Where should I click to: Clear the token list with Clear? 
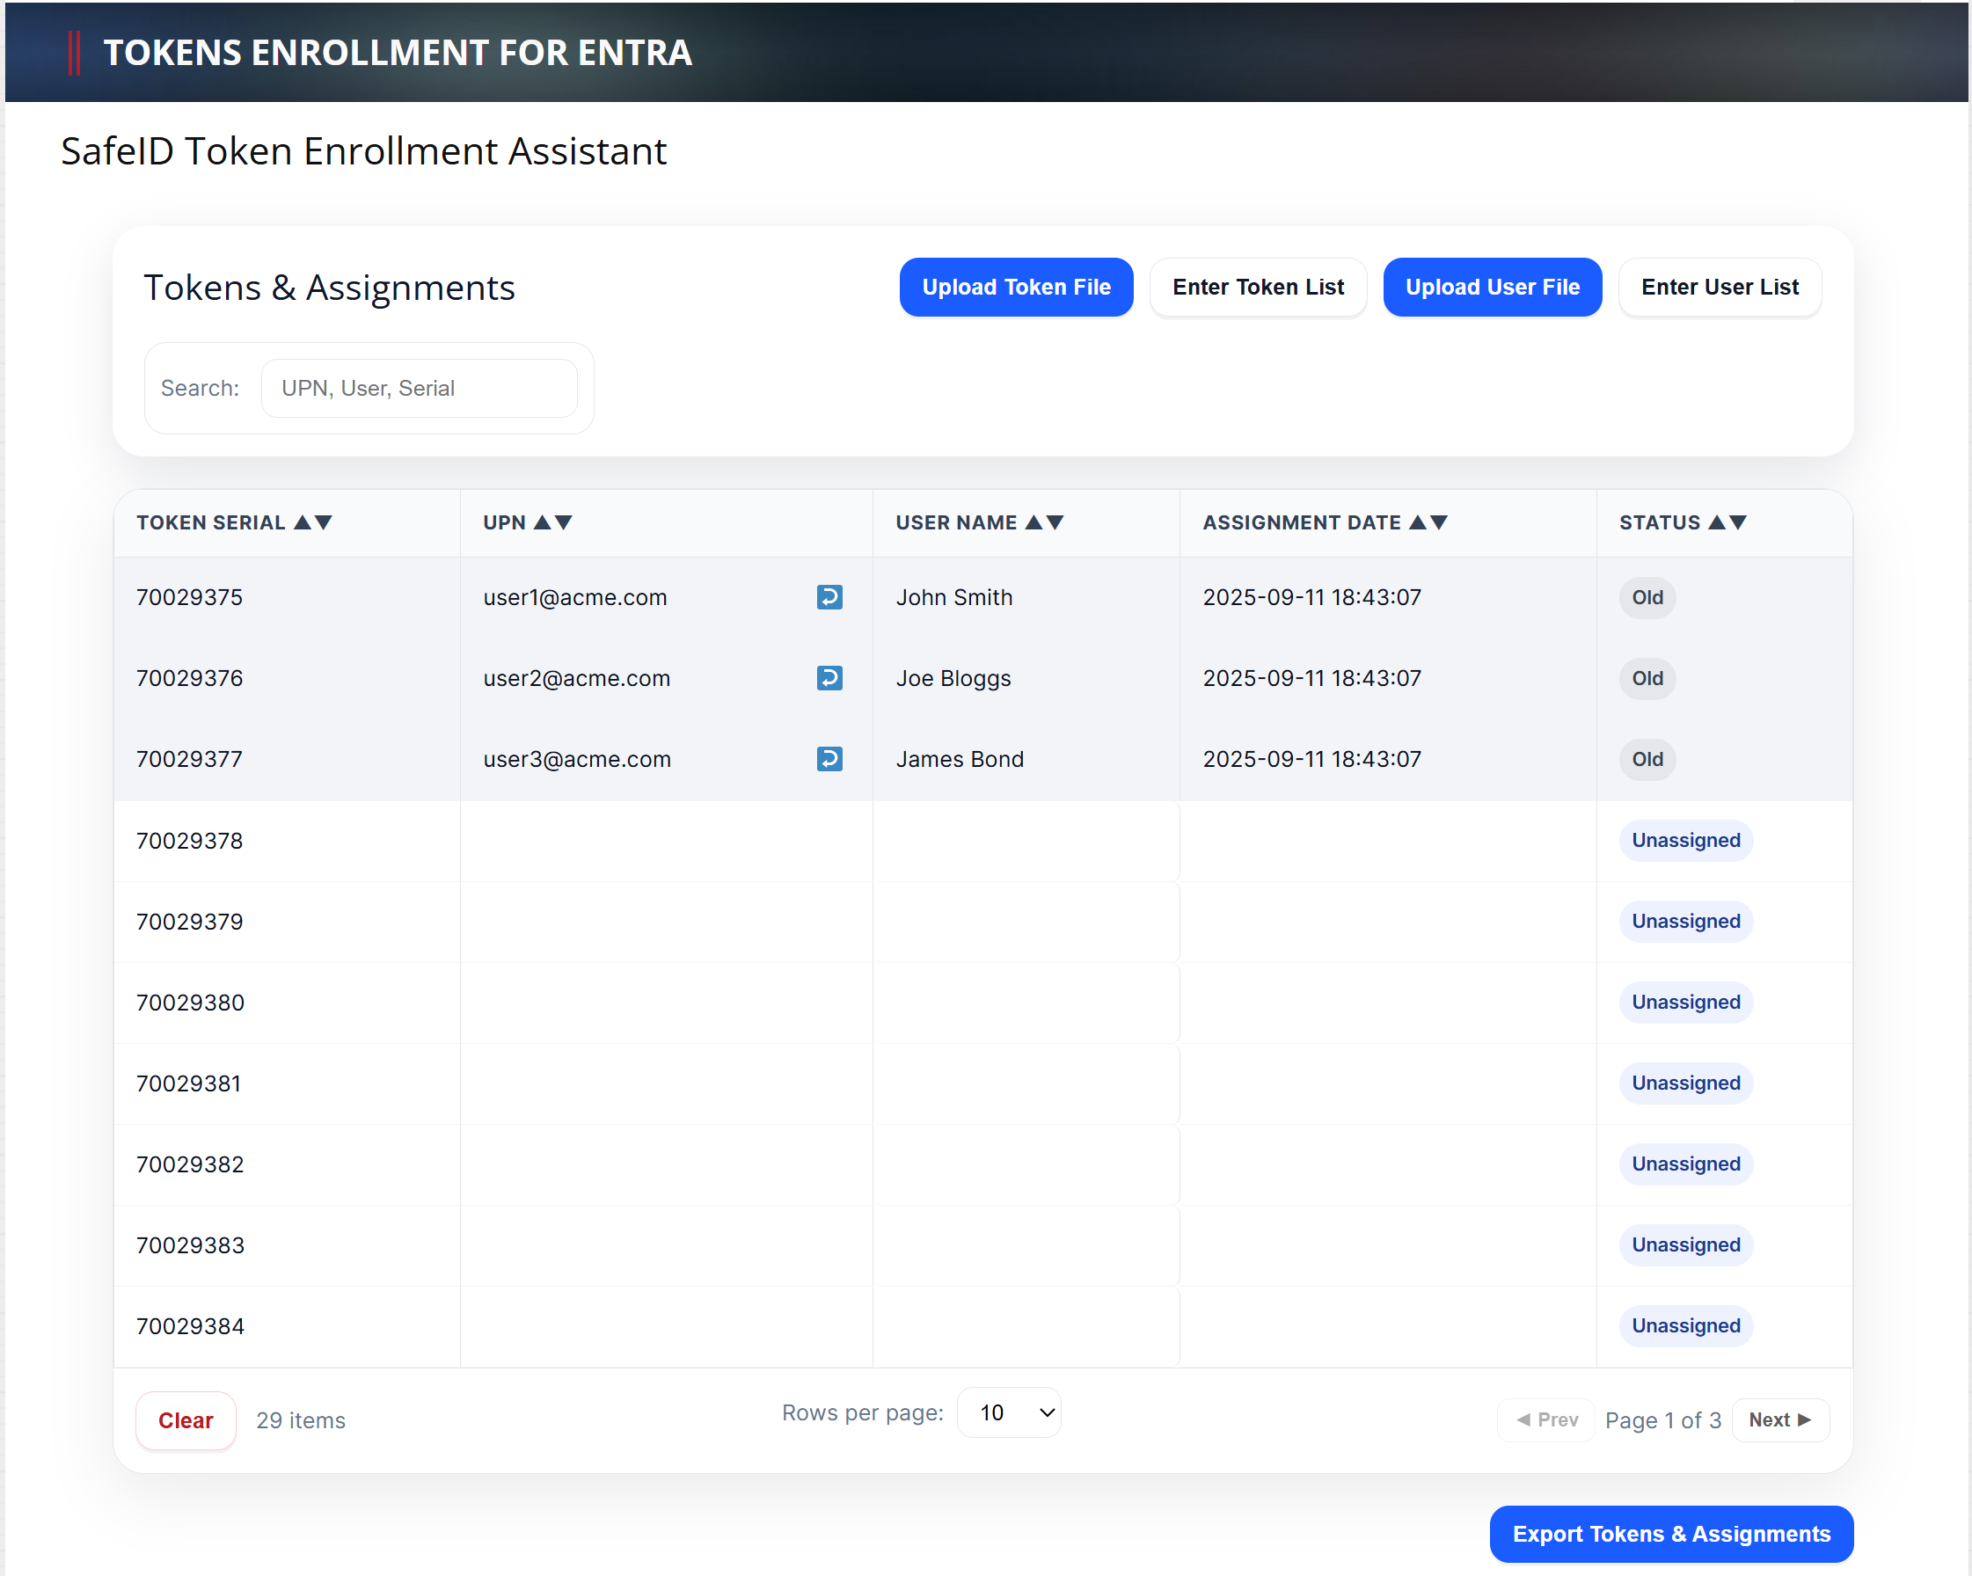pyautogui.click(x=186, y=1419)
